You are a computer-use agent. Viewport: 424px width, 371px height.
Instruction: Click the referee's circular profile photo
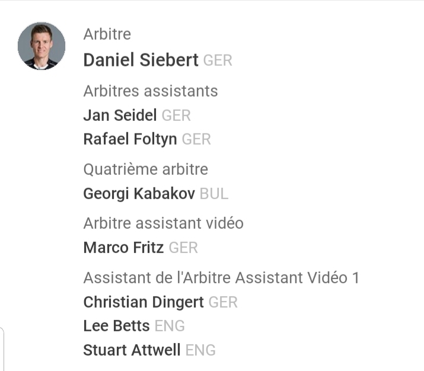point(42,46)
